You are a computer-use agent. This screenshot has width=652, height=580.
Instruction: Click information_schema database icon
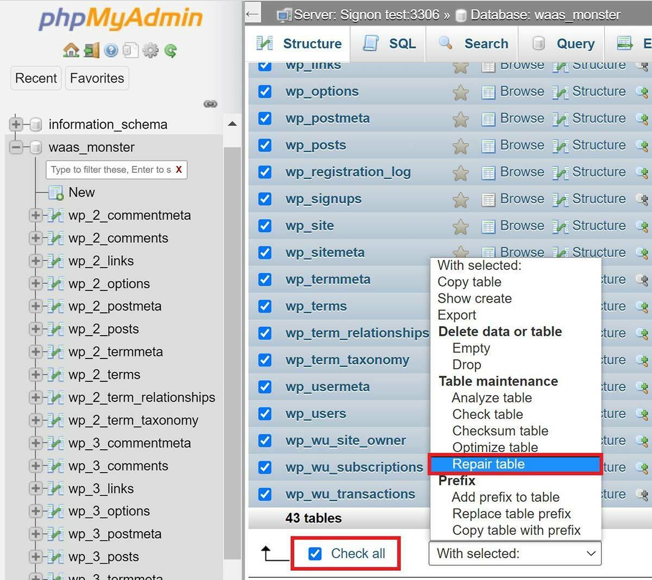click(x=36, y=124)
